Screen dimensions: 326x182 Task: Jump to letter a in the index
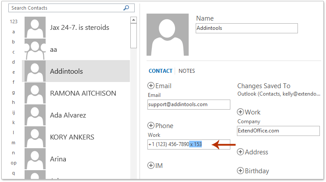point(14,32)
